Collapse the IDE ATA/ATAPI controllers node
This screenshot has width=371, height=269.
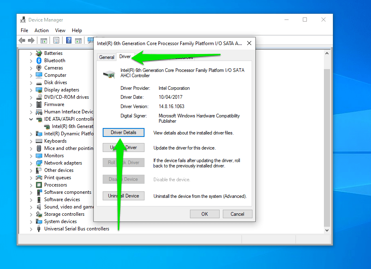31,119
